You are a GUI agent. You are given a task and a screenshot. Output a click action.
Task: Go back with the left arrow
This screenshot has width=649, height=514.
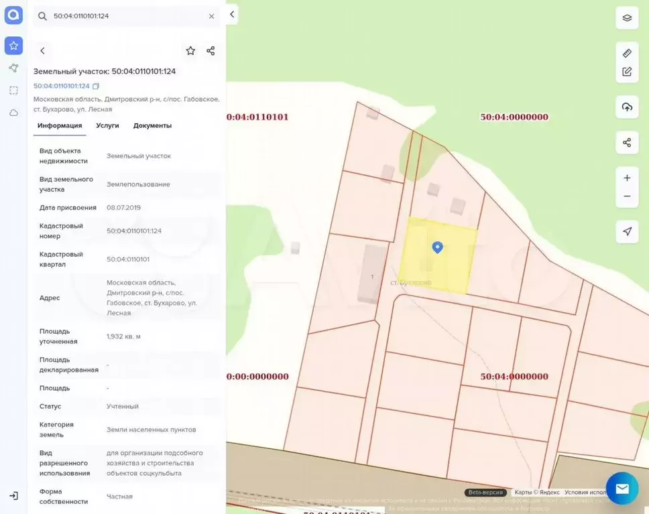click(x=42, y=51)
